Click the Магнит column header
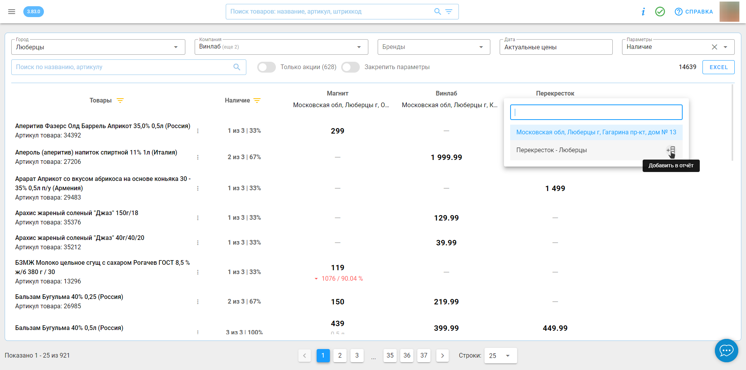 (x=338, y=94)
